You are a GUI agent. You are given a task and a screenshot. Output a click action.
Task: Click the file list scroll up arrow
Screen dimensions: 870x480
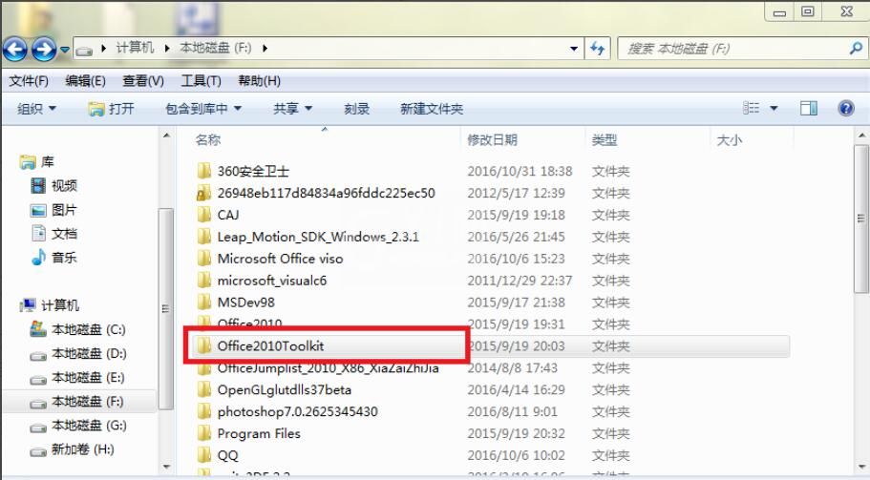click(861, 135)
